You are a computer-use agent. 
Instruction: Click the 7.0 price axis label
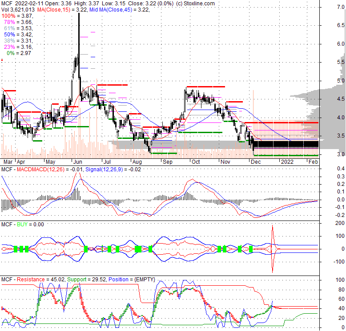point(341,7)
